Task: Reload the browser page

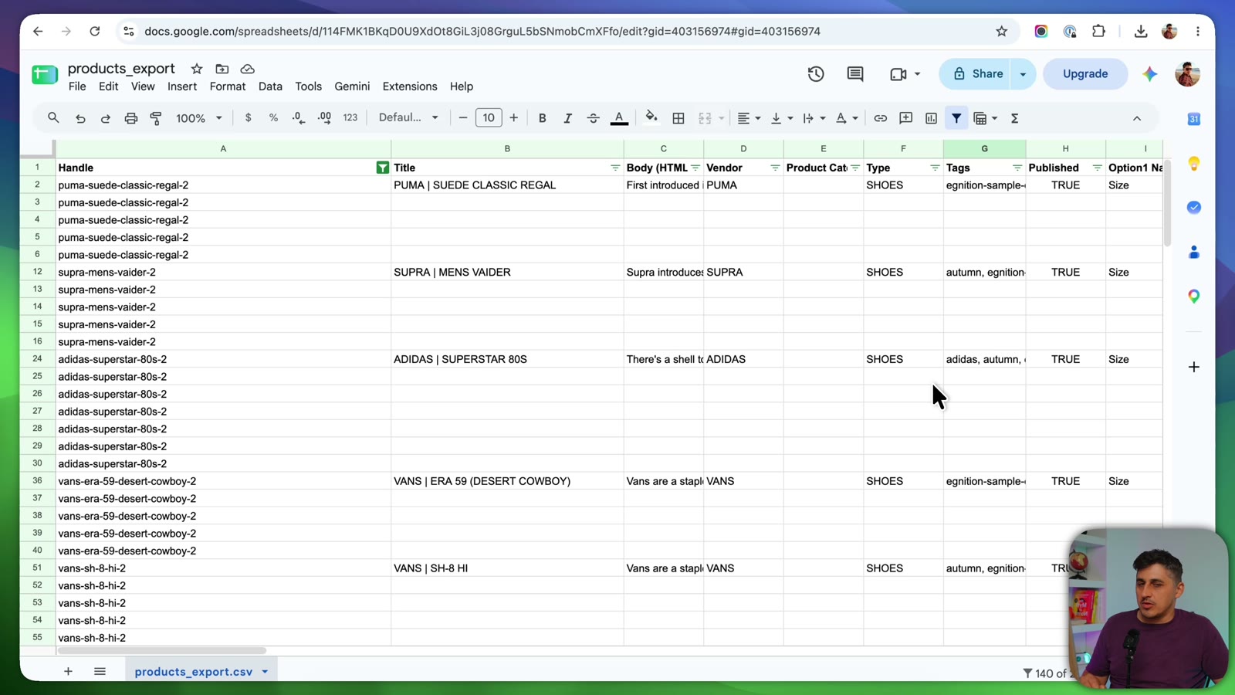Action: point(95,32)
